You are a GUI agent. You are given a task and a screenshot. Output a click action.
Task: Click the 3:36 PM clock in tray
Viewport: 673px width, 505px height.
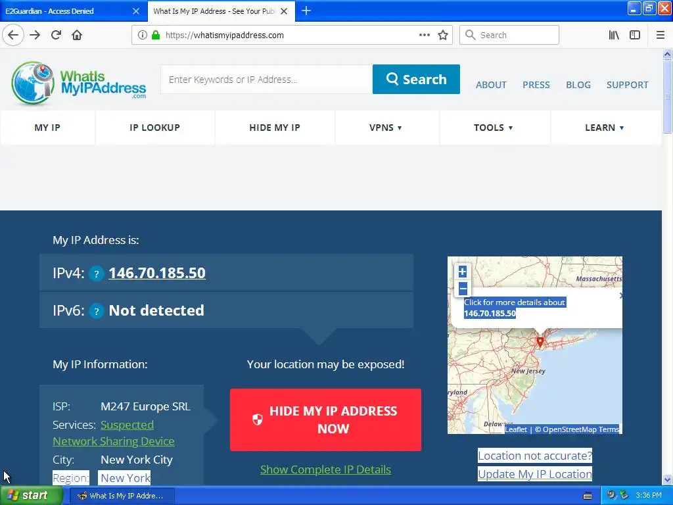(649, 495)
